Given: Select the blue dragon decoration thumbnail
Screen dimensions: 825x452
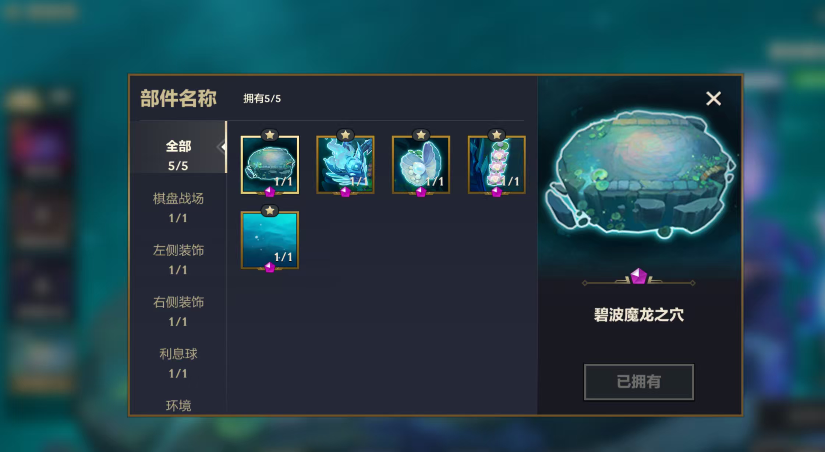Looking at the screenshot, I should click(x=345, y=165).
